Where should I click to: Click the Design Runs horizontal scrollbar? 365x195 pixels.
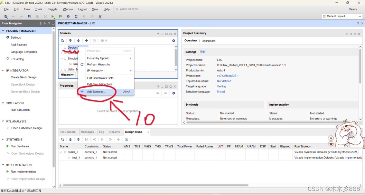(x=155, y=185)
